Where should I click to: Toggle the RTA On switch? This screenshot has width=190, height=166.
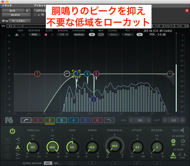coord(140,35)
